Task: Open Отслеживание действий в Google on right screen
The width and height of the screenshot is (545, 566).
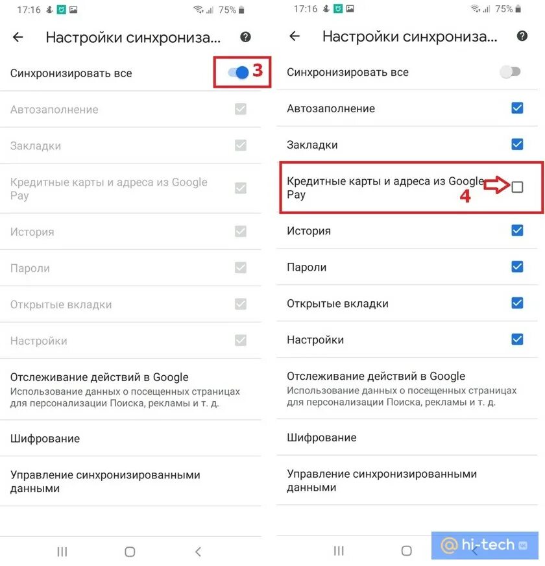Action: (x=407, y=388)
